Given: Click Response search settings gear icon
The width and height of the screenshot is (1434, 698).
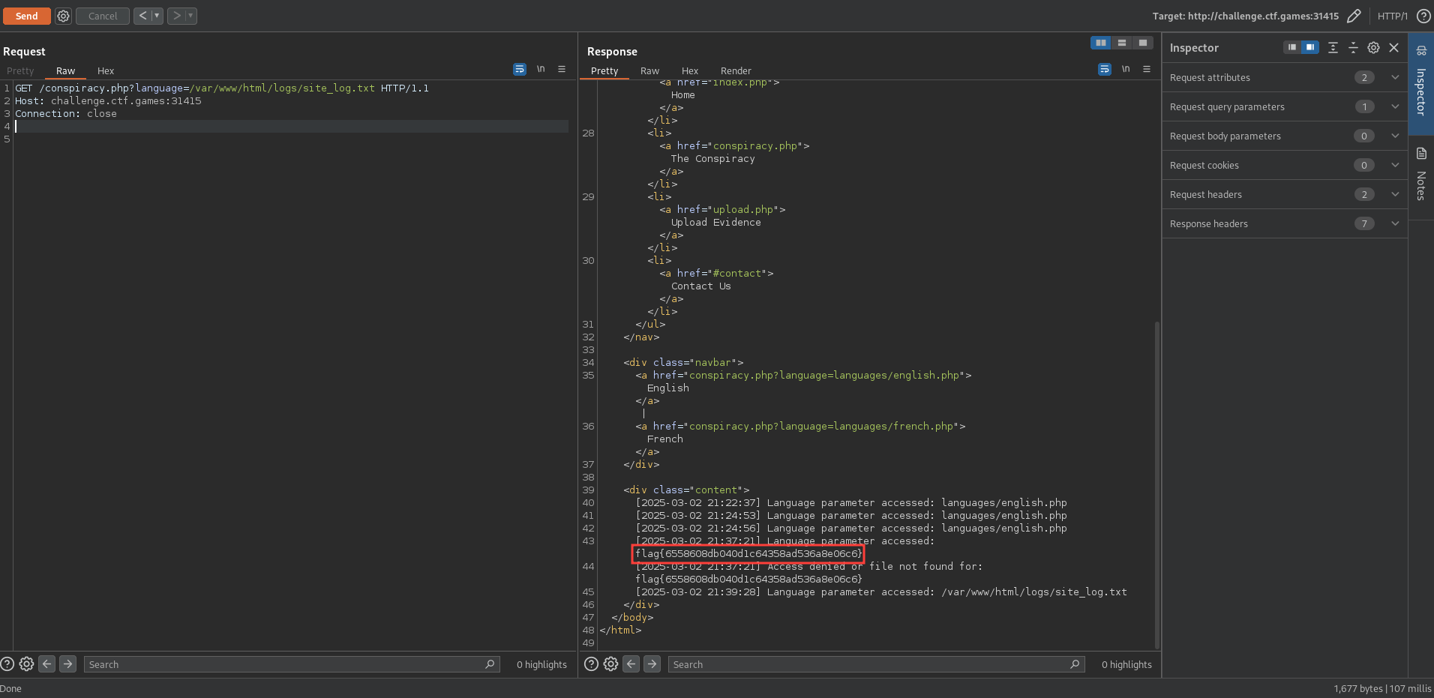Looking at the screenshot, I should pos(610,664).
